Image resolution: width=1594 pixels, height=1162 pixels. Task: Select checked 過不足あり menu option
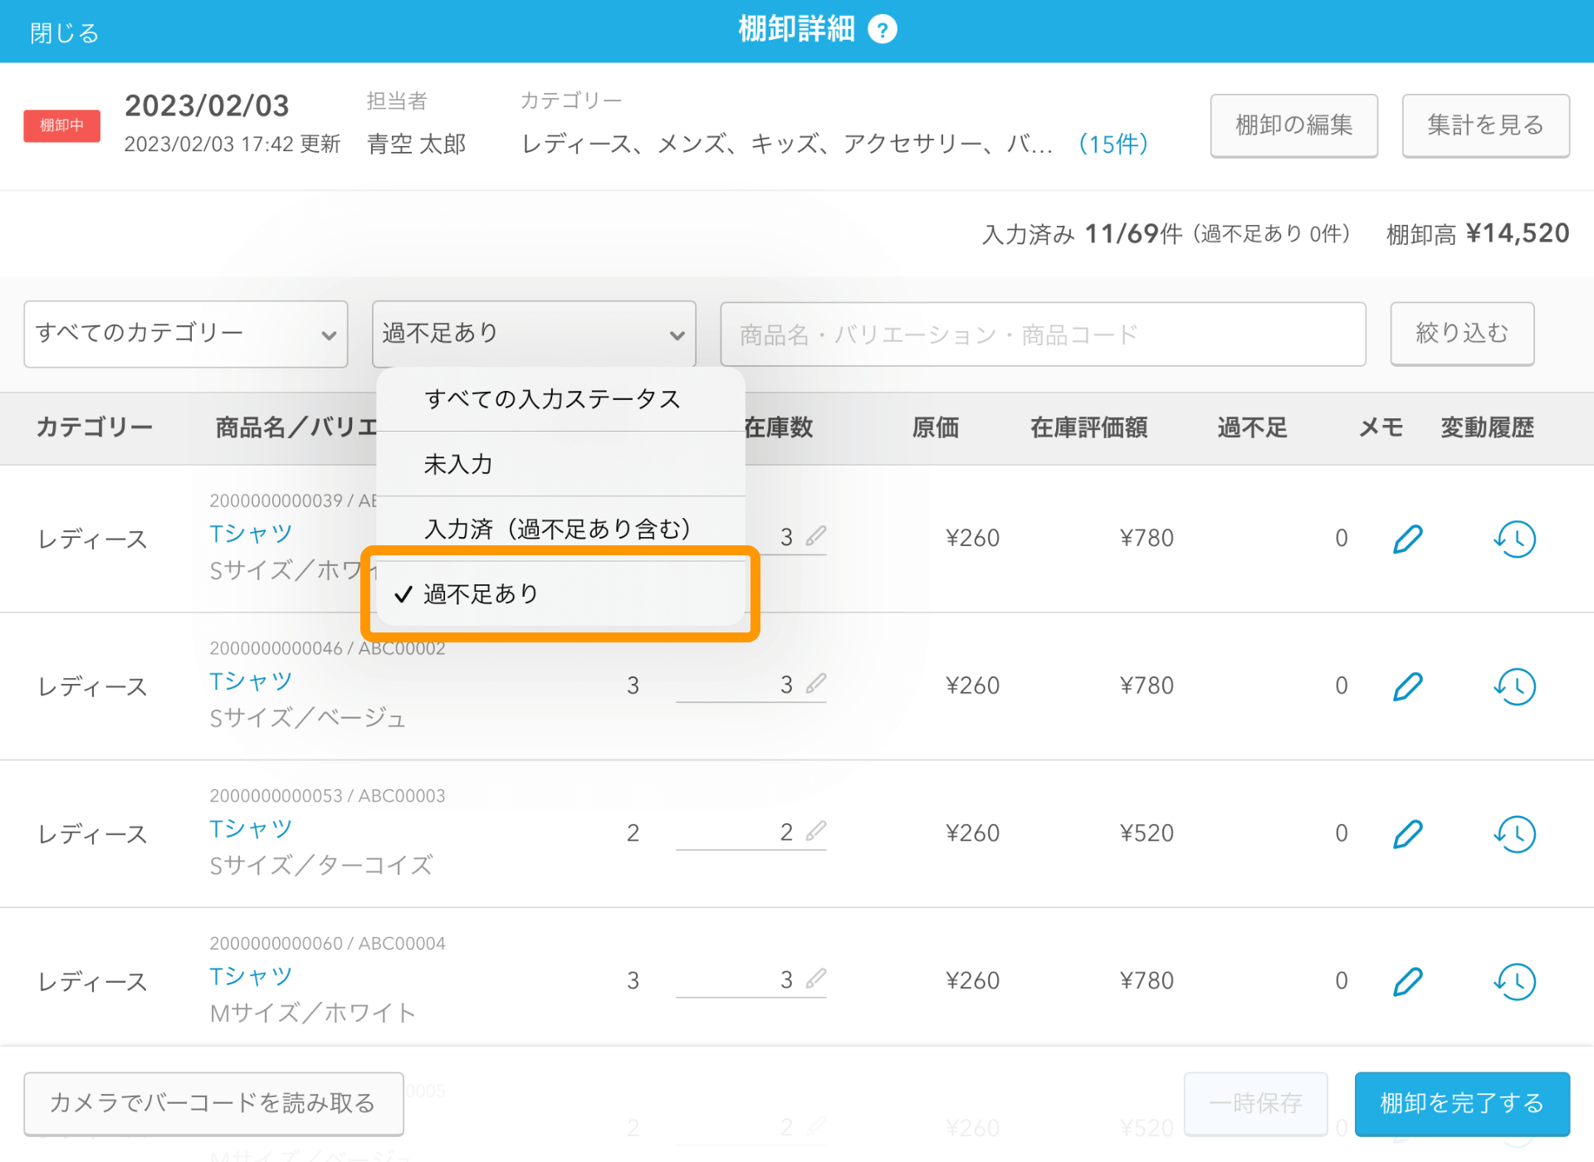[560, 594]
